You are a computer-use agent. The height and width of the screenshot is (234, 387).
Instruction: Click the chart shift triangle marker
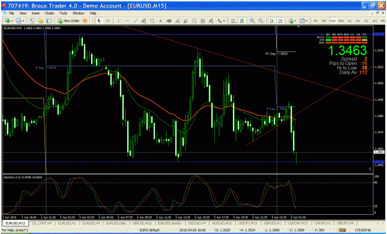pos(298,26)
